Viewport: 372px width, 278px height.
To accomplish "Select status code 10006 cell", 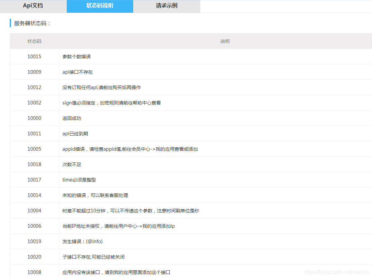I will coord(34,226).
